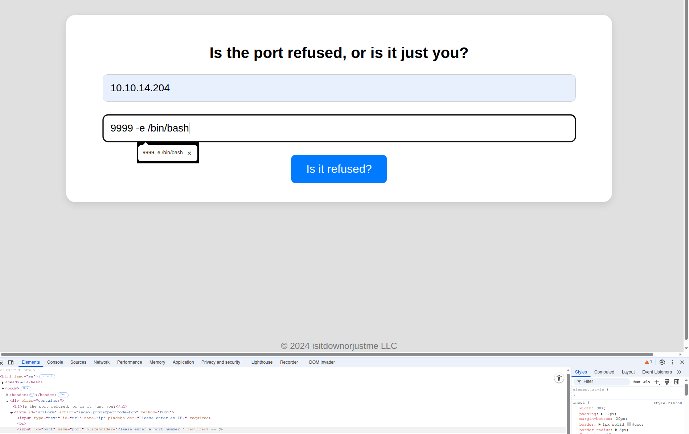The height and width of the screenshot is (434, 689).
Task: Open the Performance tab
Action: [130, 362]
